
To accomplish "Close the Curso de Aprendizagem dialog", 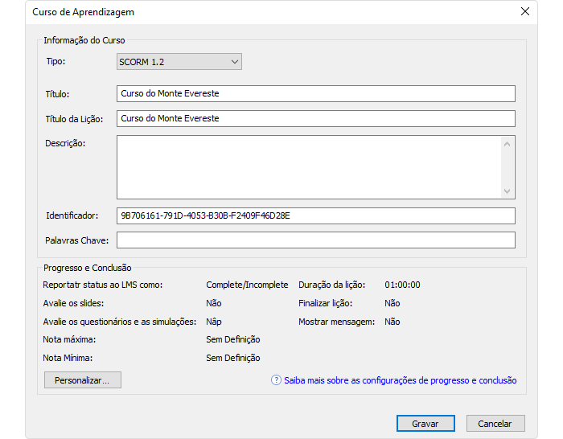I will 525,11.
